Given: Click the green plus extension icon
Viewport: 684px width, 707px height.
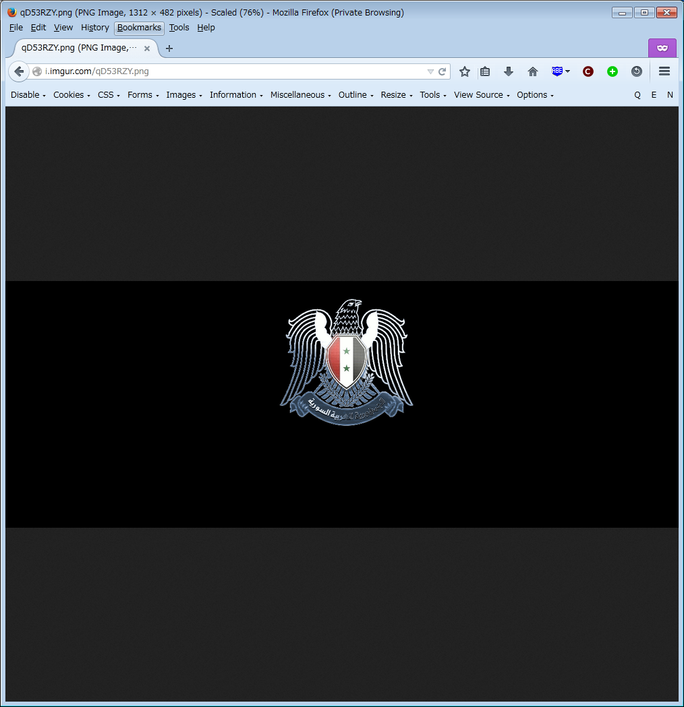Looking at the screenshot, I should (612, 71).
